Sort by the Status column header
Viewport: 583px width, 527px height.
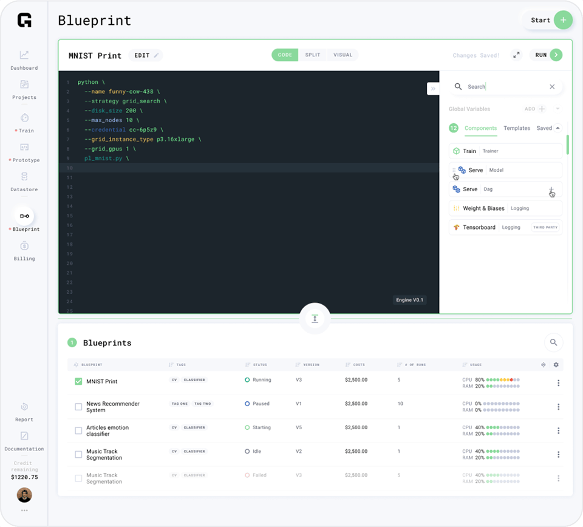[256, 364]
